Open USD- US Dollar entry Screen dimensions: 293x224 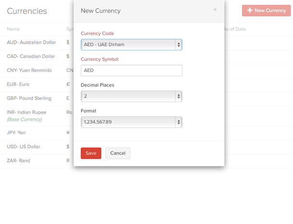coord(24,147)
